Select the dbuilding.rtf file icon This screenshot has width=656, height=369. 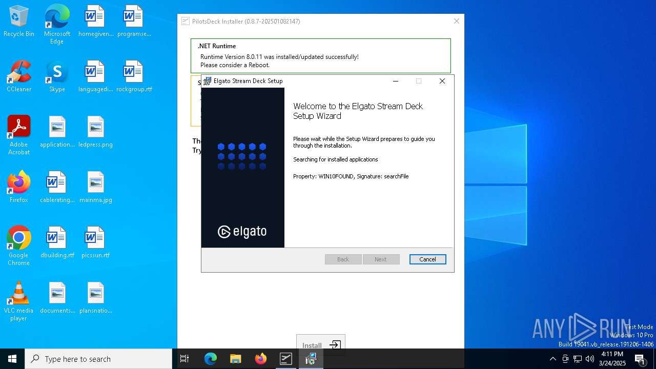[57, 243]
